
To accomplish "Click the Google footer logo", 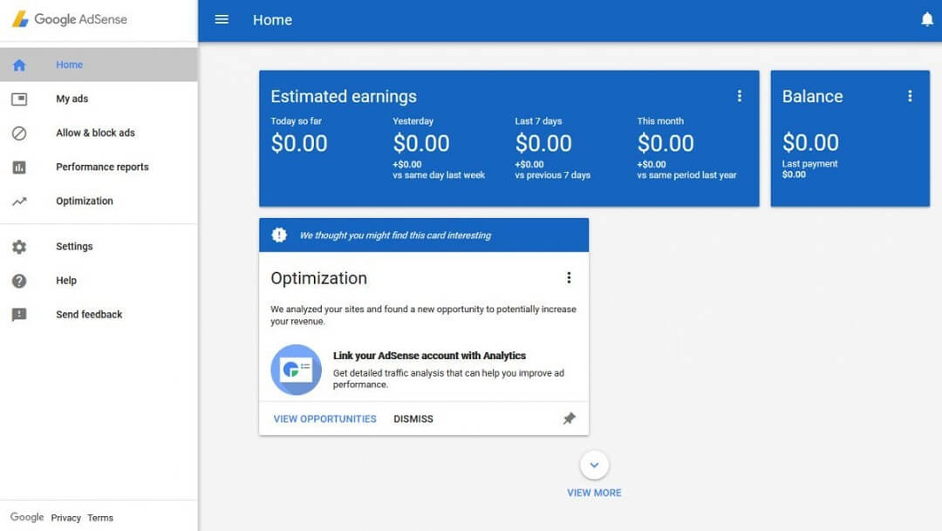I will pos(27,517).
